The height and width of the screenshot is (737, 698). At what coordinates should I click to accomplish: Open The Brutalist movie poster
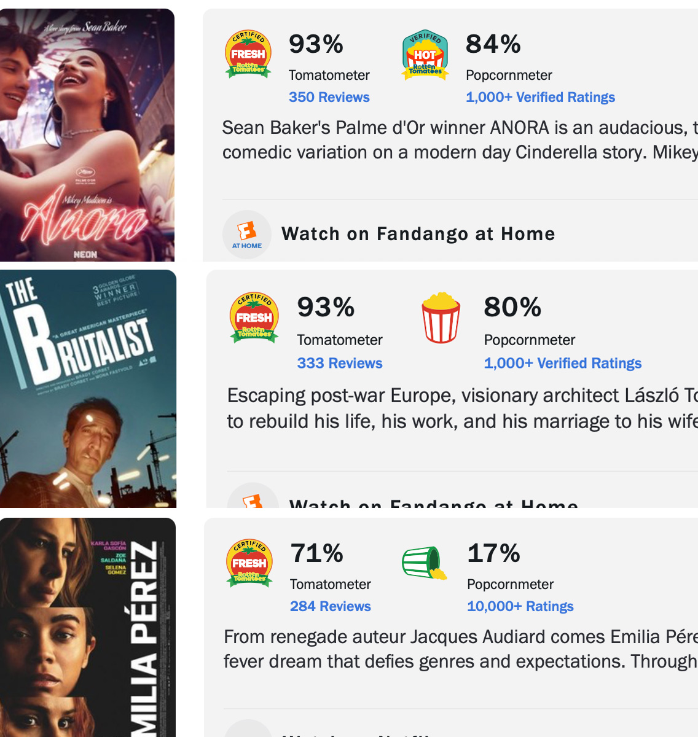tap(88, 388)
